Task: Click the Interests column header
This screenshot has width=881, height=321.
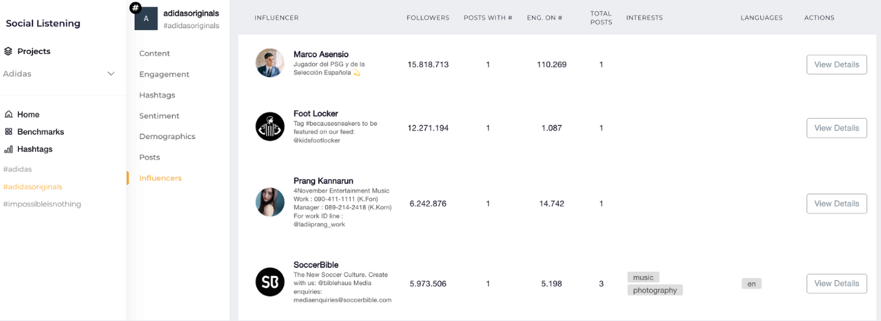Action: 644,18
